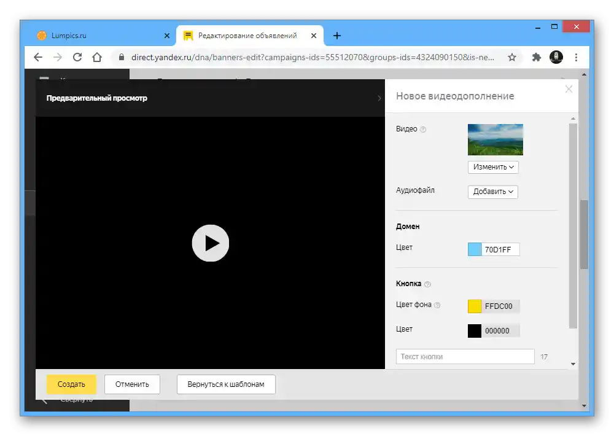Open the help tooltip next to Кнопка
Screen dimensions: 614x436
[428, 284]
